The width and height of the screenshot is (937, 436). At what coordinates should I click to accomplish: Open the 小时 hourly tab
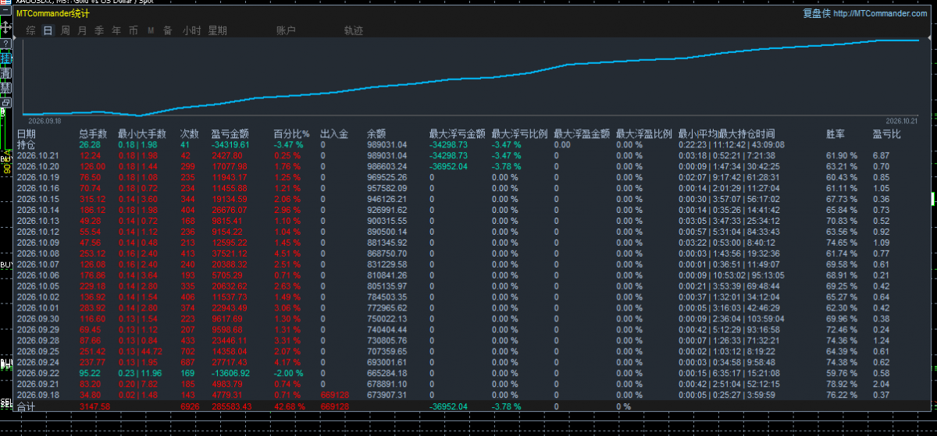click(x=192, y=30)
